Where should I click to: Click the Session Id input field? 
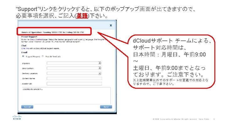pyautogui.click(x=74, y=84)
